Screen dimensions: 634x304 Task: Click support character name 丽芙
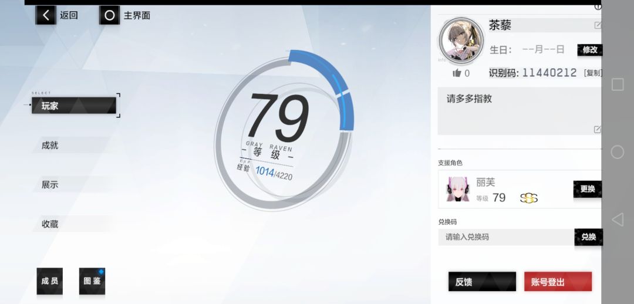pos(485,183)
